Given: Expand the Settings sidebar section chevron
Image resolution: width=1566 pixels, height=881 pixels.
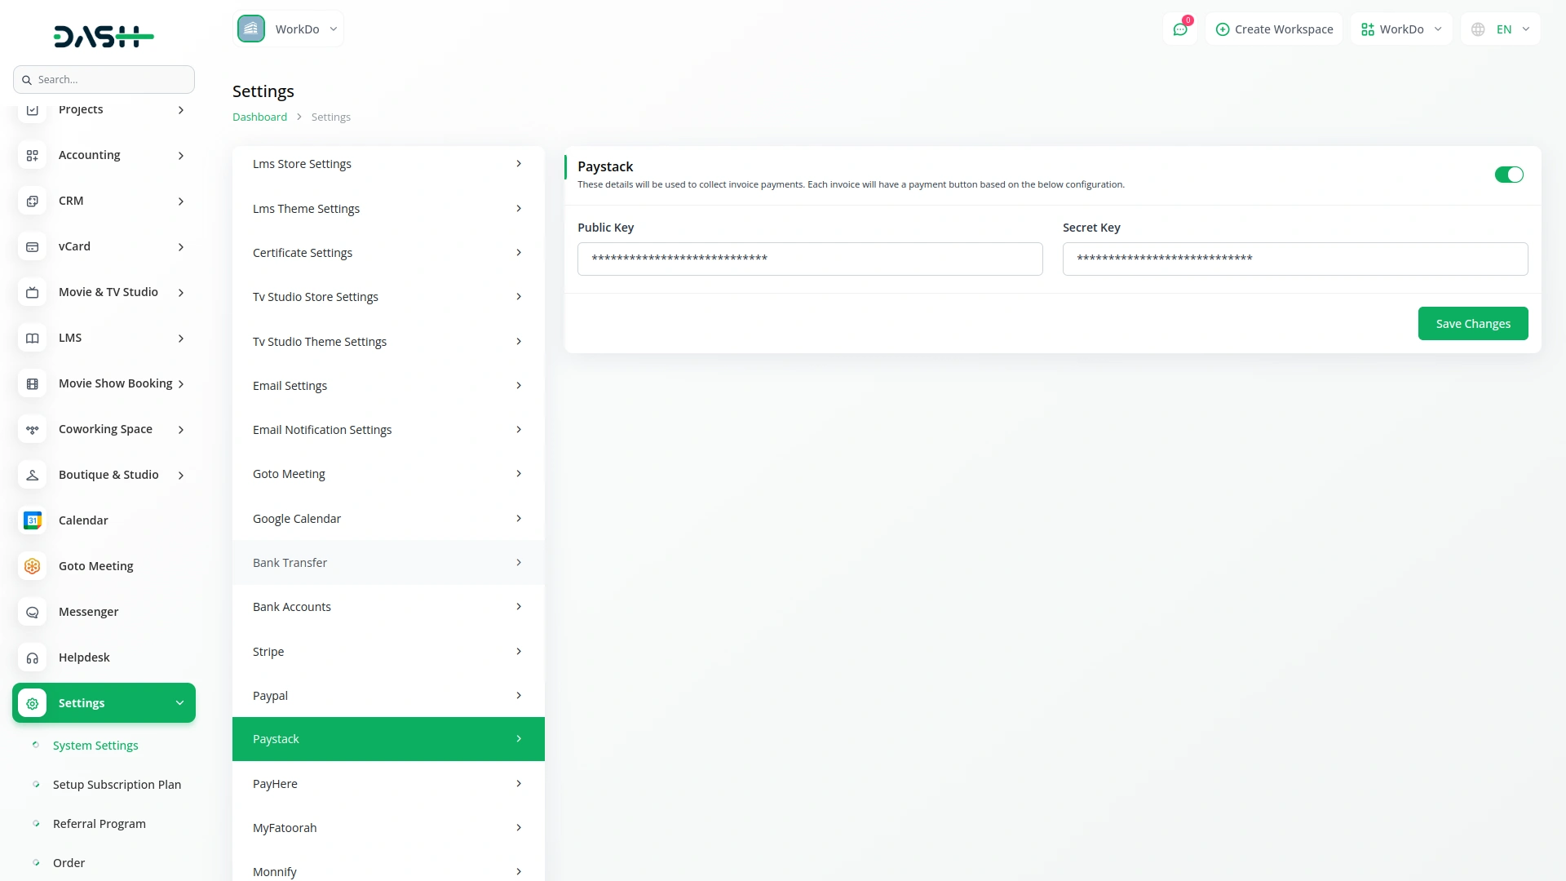Looking at the screenshot, I should 180,702.
